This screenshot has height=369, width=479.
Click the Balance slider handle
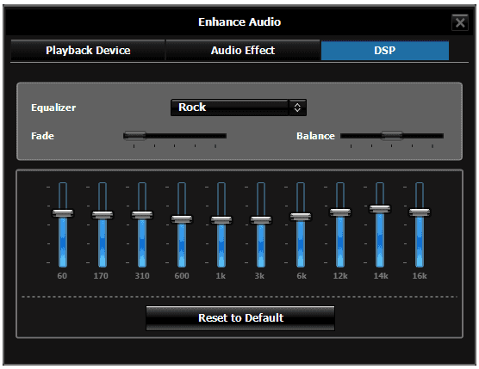coord(392,136)
